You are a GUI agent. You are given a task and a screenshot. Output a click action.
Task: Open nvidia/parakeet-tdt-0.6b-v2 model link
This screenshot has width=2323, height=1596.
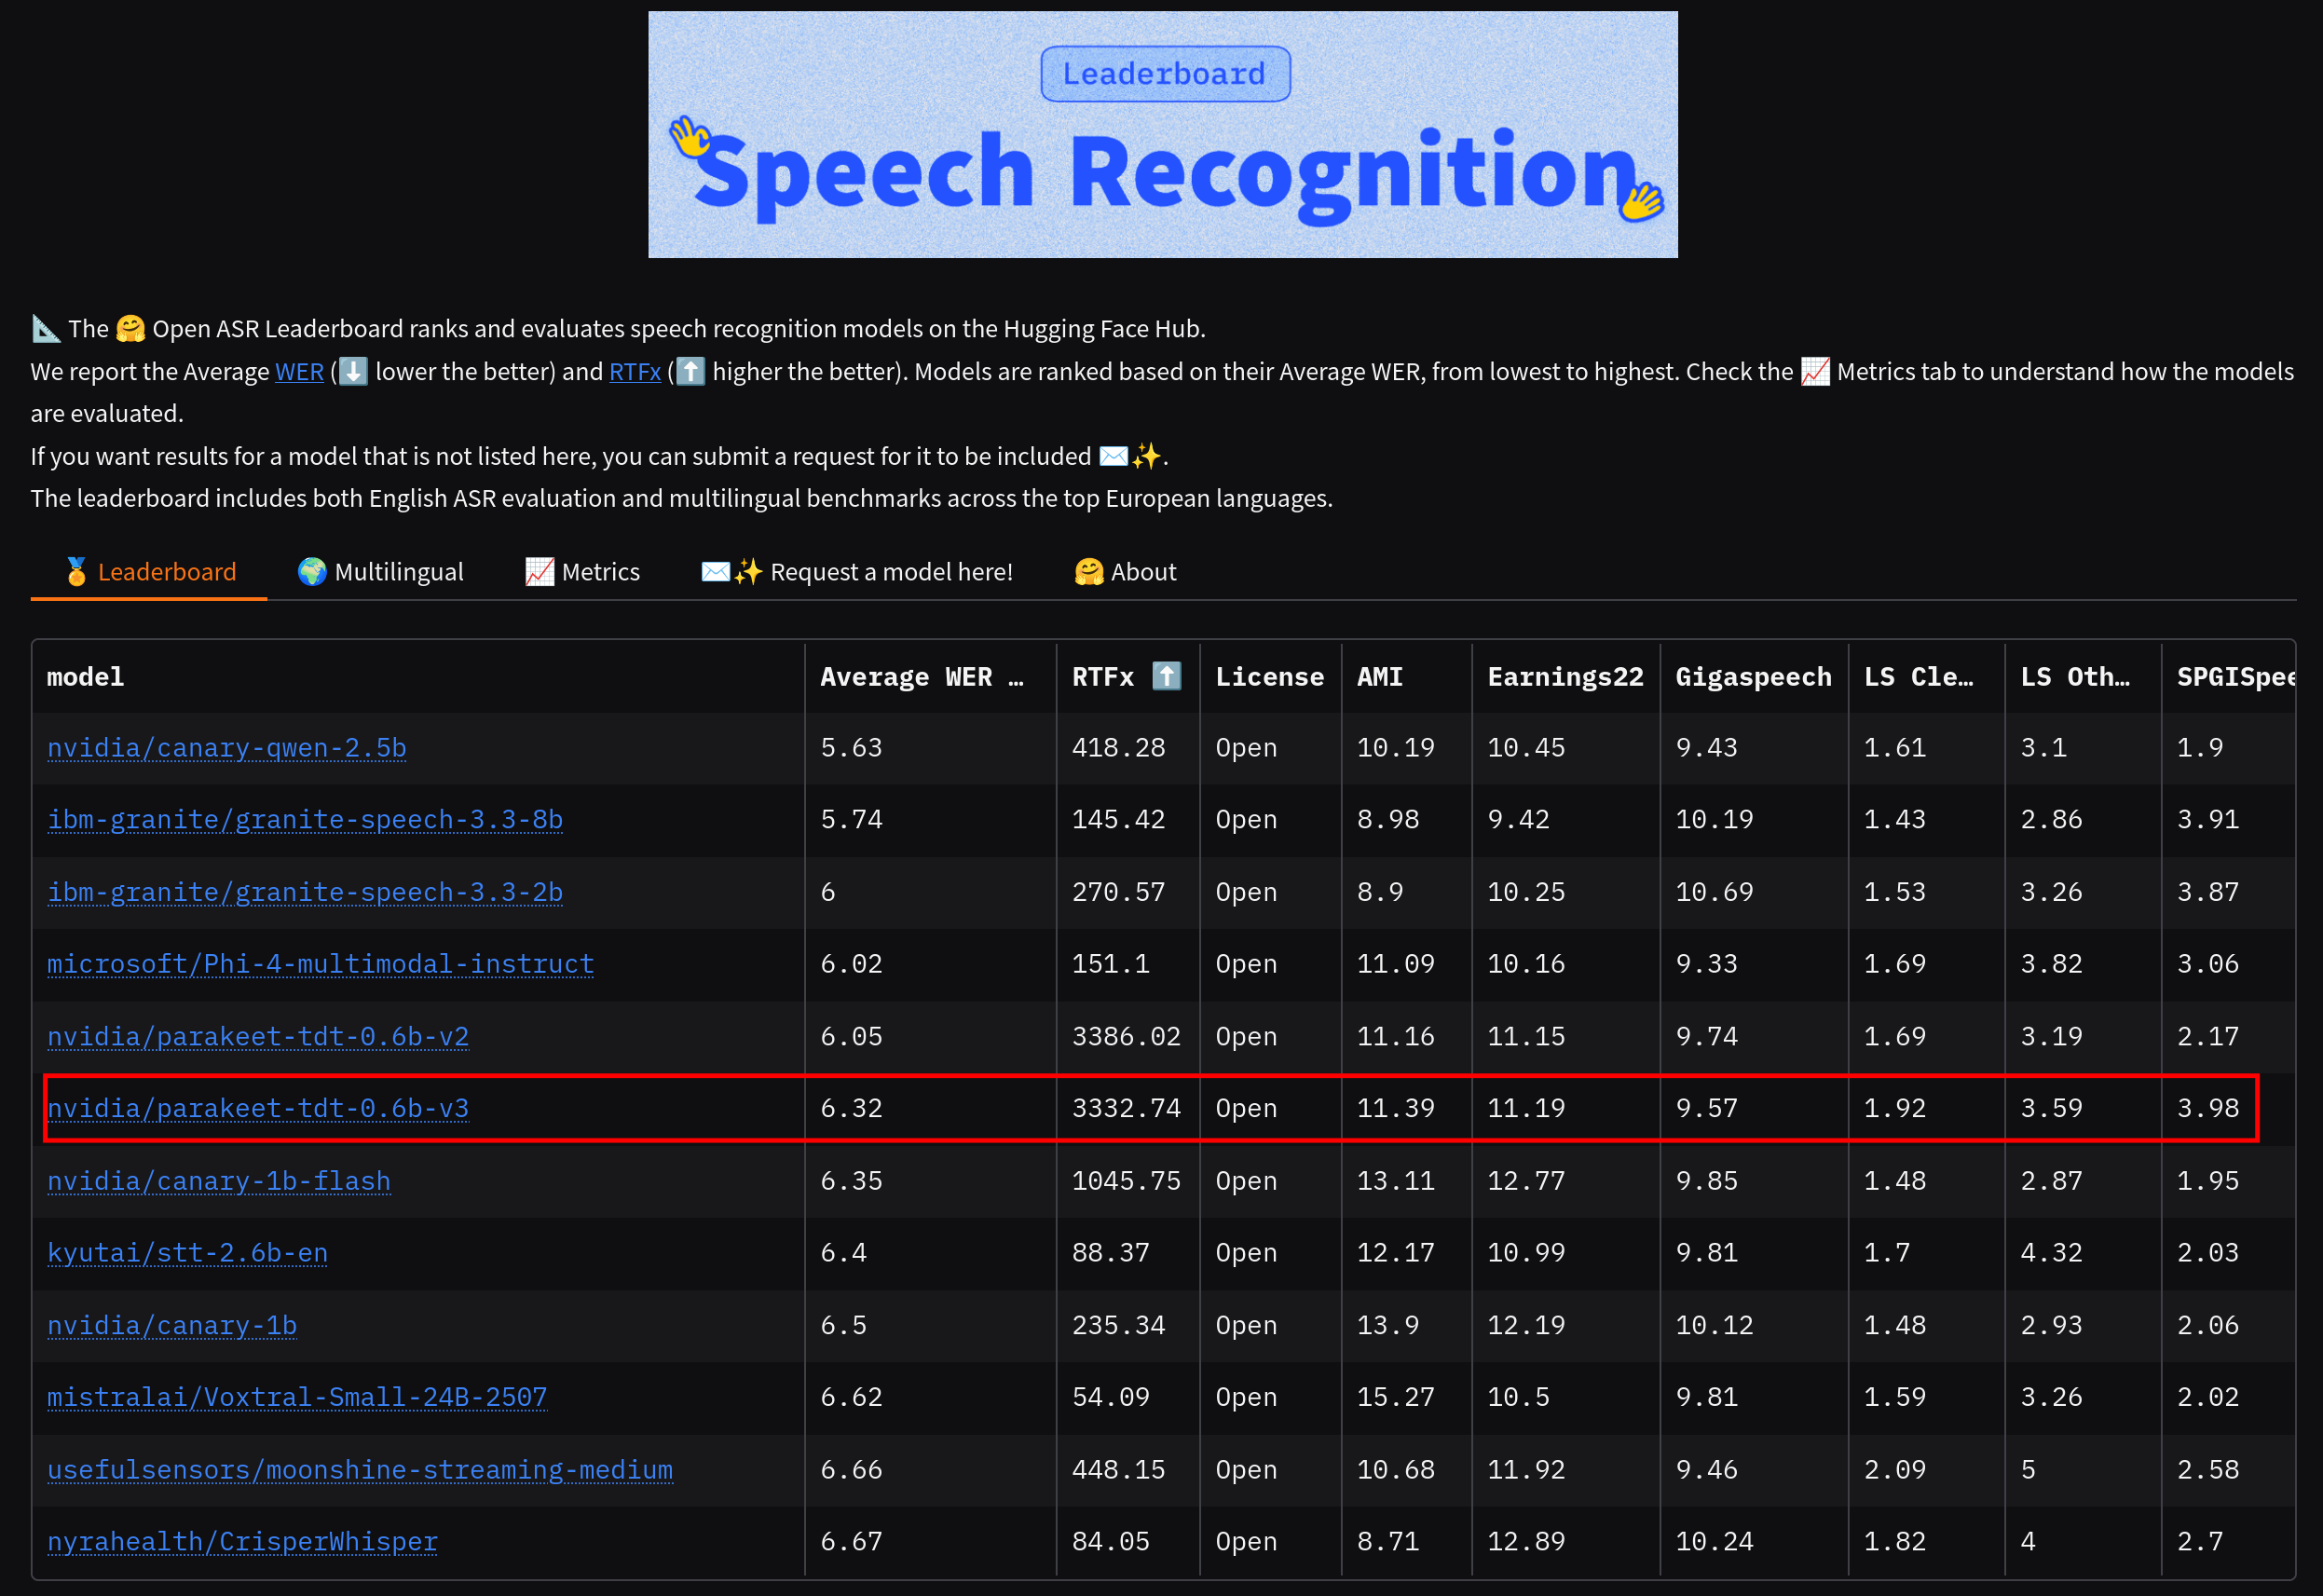[258, 1037]
